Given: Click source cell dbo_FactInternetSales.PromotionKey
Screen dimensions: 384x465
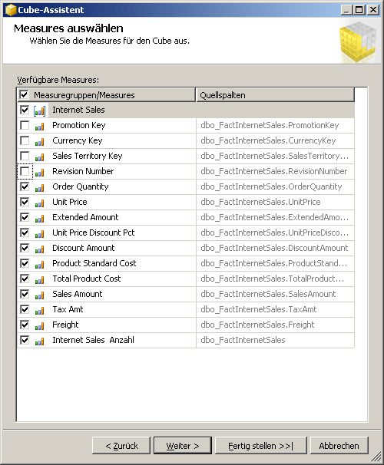Looking at the screenshot, I should pyautogui.click(x=275, y=125).
